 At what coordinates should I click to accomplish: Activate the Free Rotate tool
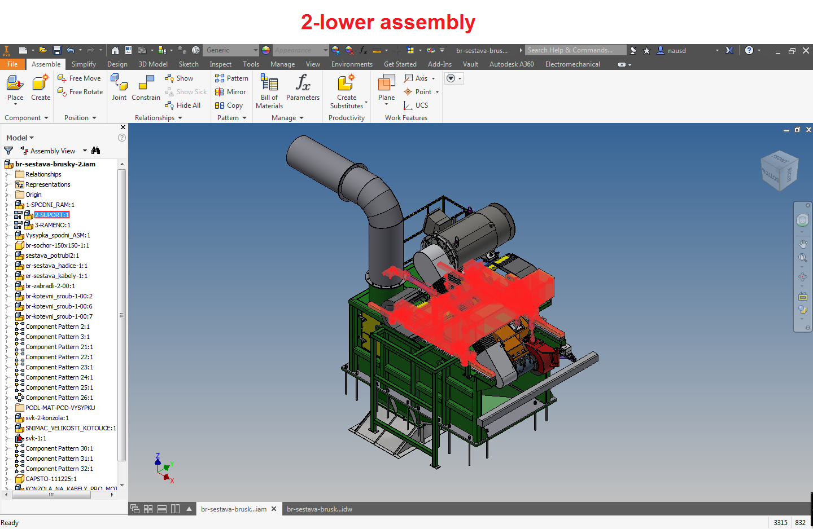pos(80,91)
